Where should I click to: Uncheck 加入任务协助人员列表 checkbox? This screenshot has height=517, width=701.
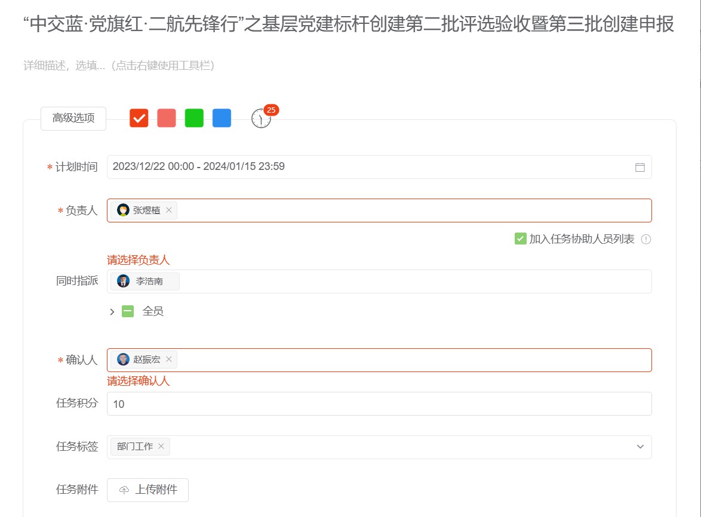click(520, 239)
